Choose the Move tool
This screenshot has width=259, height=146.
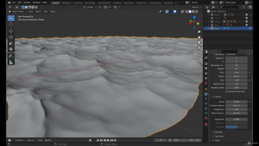[11, 31]
